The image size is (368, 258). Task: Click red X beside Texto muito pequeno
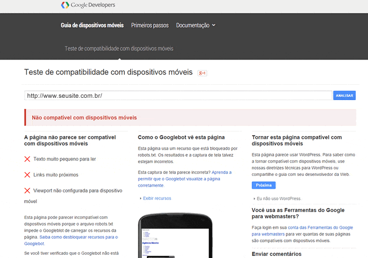pos(27,159)
